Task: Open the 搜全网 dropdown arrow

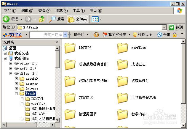Action: [x=87, y=35]
